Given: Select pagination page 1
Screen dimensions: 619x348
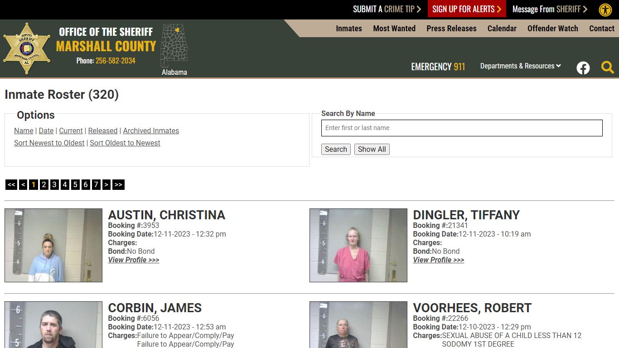Looking at the screenshot, I should point(34,184).
